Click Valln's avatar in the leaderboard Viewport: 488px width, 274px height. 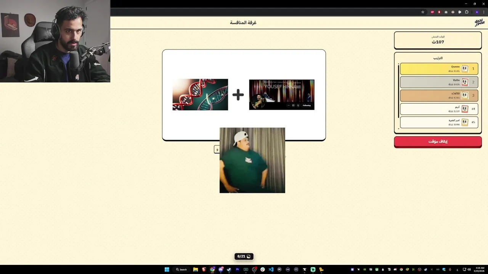pos(465,82)
